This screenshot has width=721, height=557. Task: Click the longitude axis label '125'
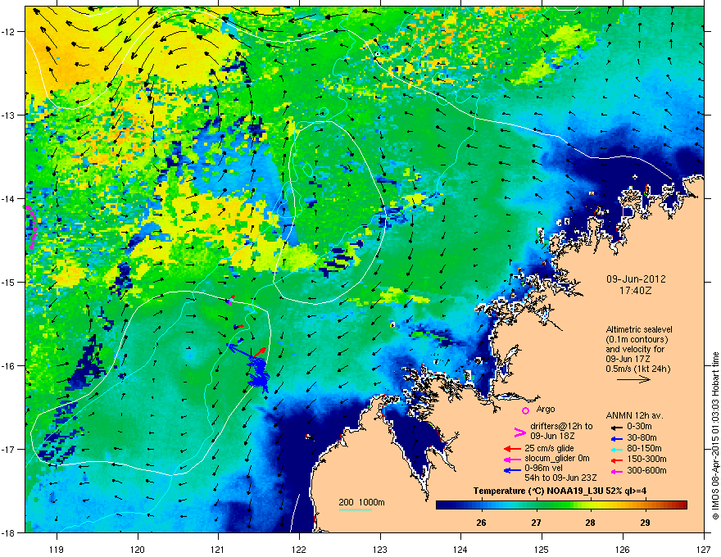(542, 549)
